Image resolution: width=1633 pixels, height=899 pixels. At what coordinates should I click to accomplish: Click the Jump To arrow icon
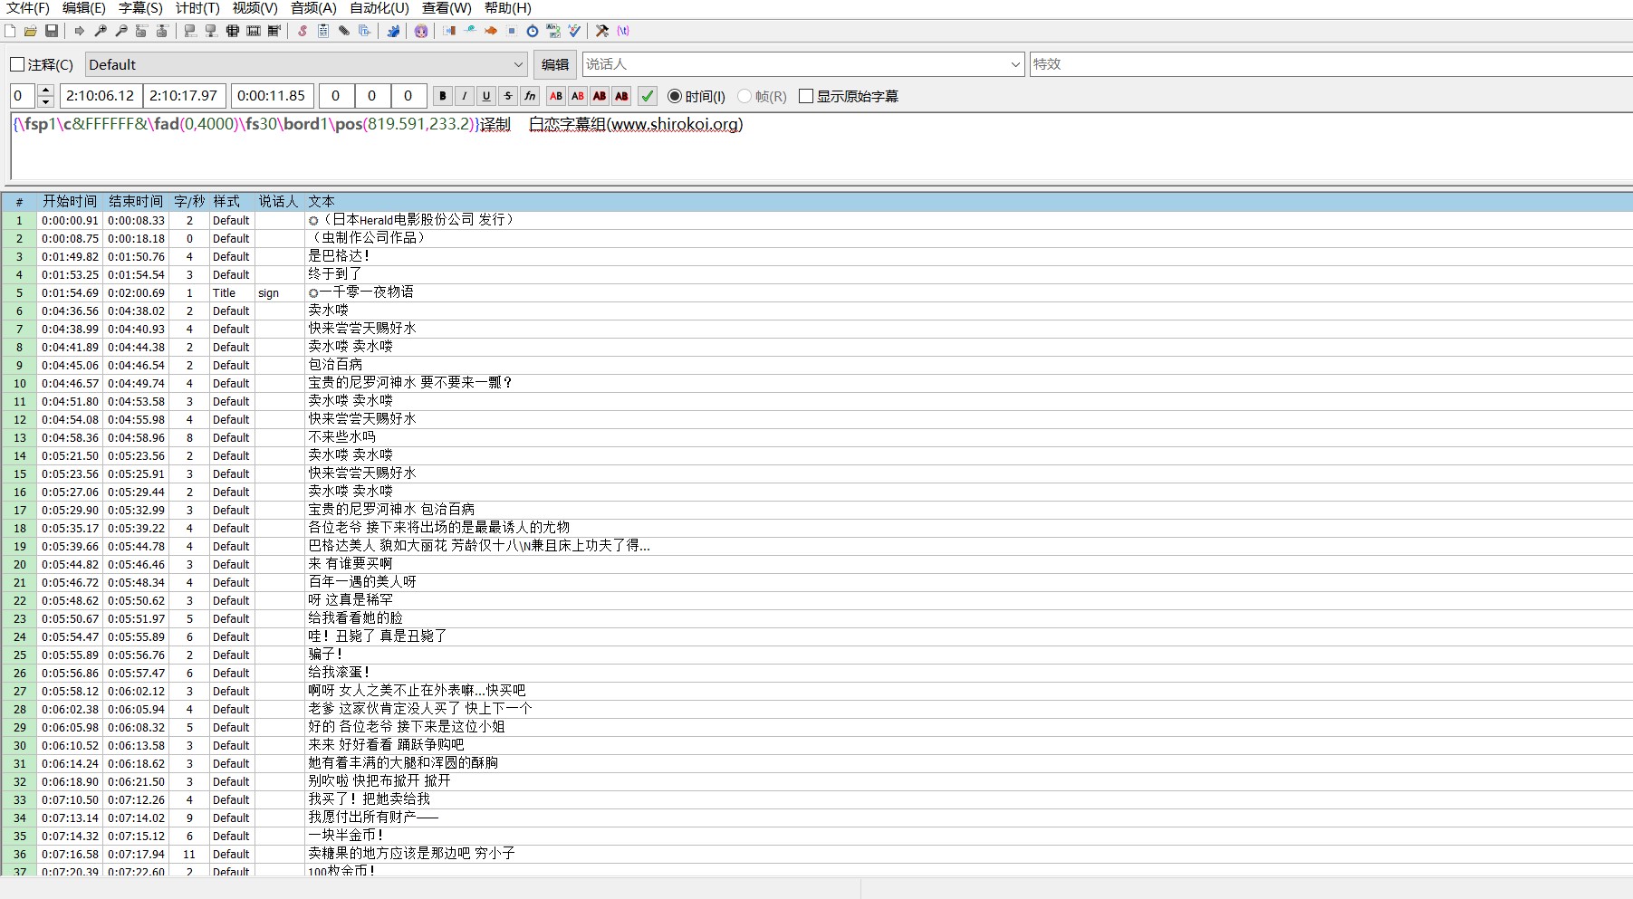(x=80, y=31)
